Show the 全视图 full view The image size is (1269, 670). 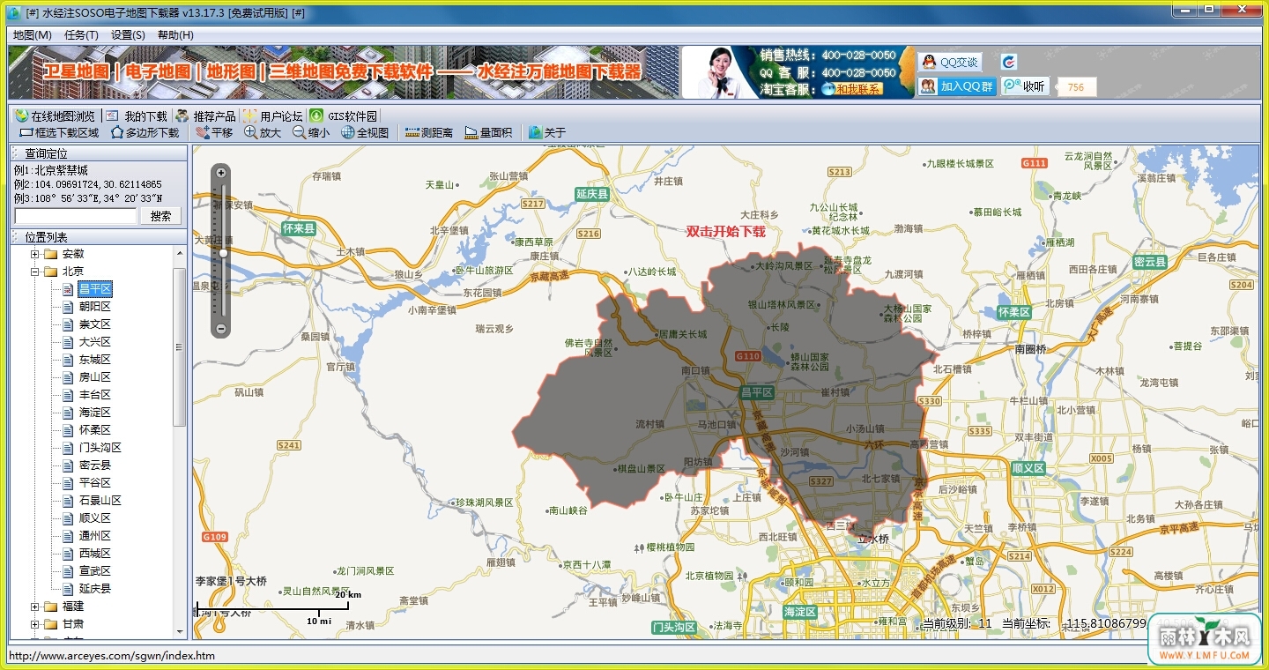(365, 133)
